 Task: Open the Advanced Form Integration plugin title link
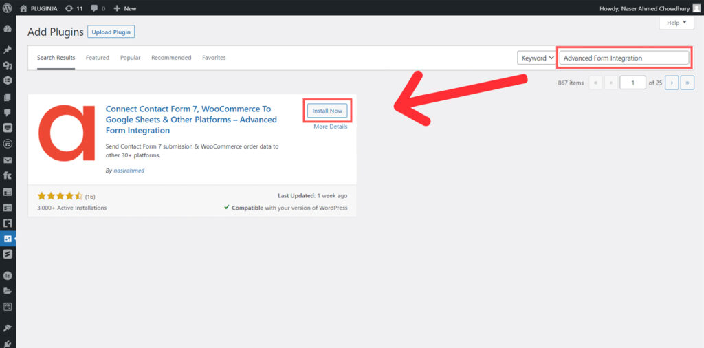pos(191,120)
